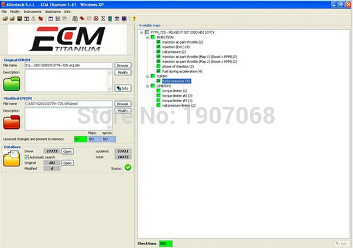Open the Original database entry
This screenshot has width=353, height=248.
coord(67,163)
